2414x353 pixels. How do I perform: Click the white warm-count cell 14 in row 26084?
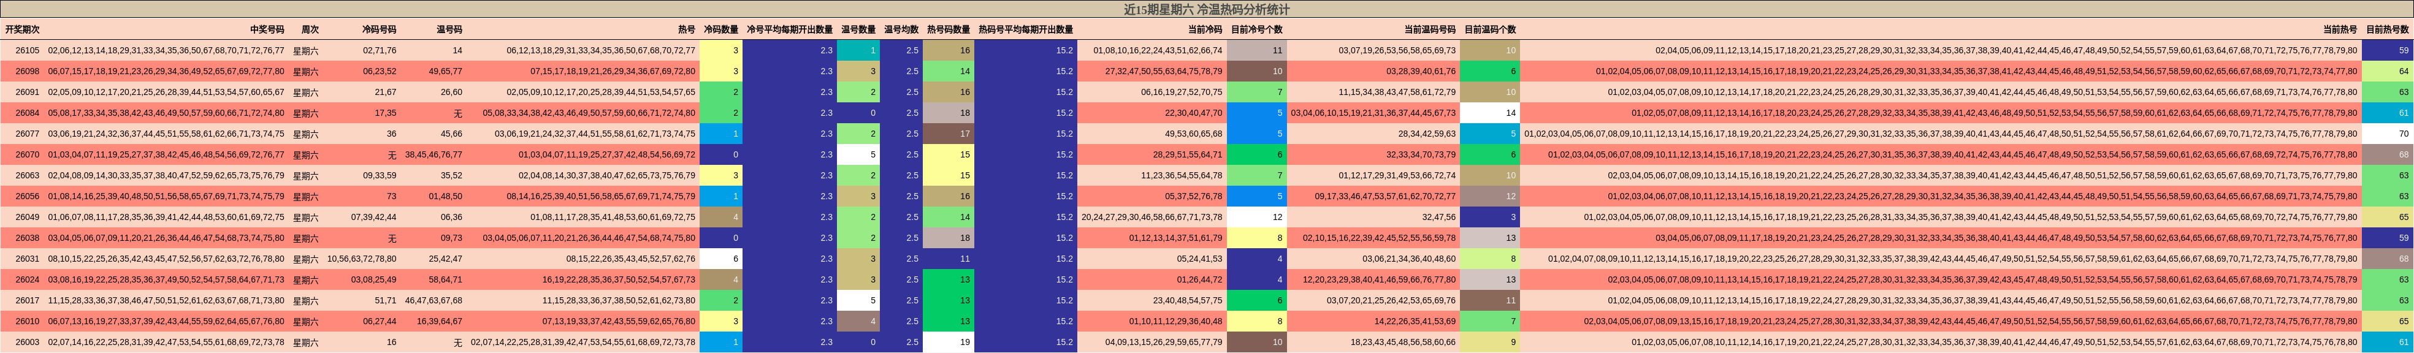point(1490,113)
